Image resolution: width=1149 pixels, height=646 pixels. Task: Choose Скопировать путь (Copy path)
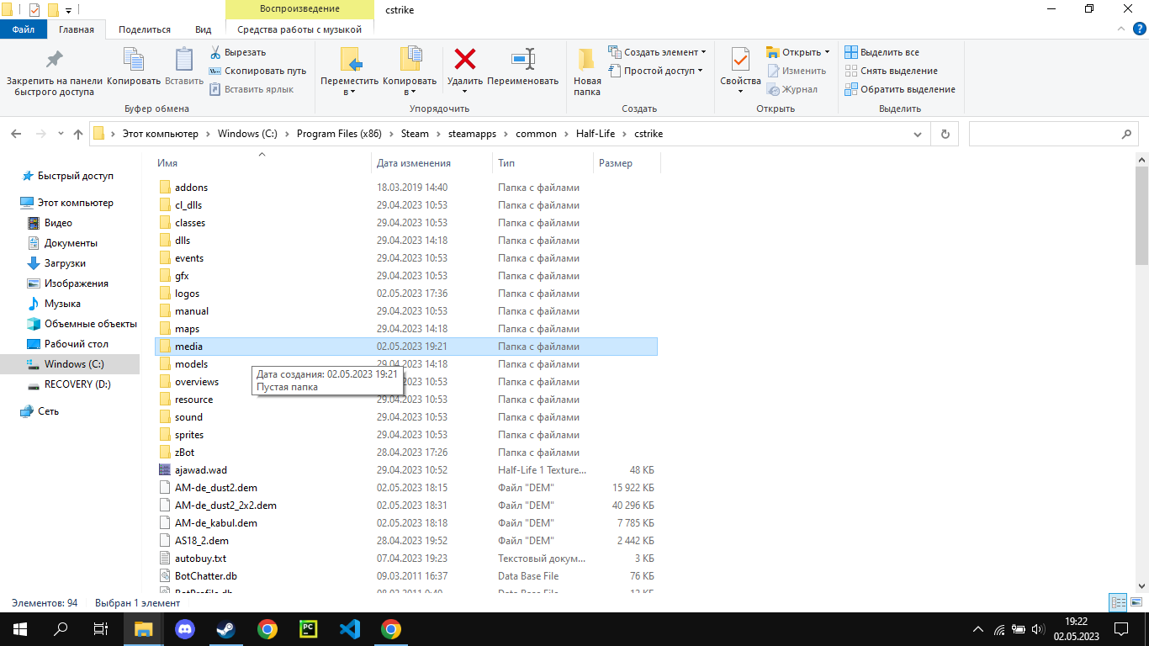pos(257,71)
